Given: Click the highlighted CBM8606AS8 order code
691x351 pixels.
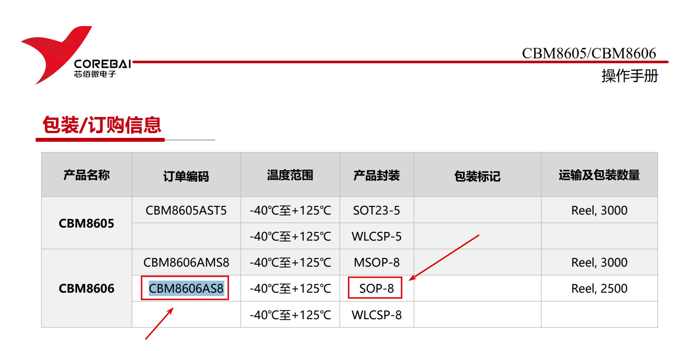Looking at the screenshot, I should click(x=186, y=288).
